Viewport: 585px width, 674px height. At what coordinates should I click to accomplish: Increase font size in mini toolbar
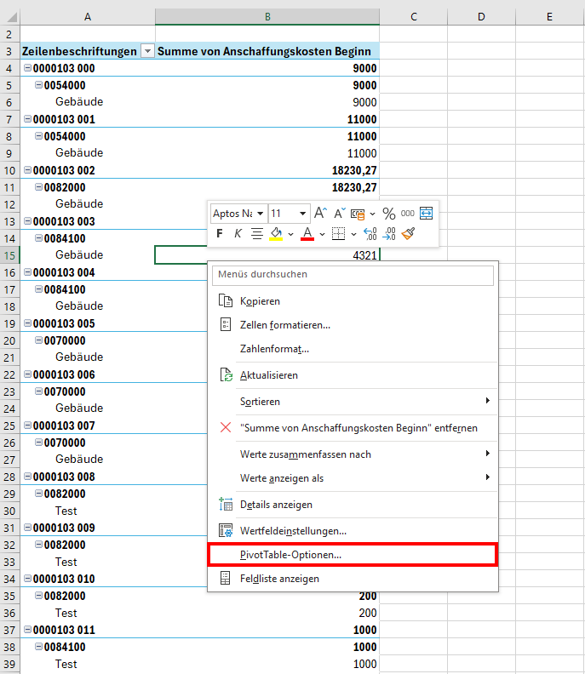coord(320,214)
